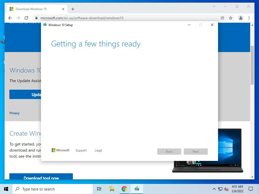The height and width of the screenshot is (194, 259).
Task: Select the Download Windows 10 tab
Action: pos(37,9)
